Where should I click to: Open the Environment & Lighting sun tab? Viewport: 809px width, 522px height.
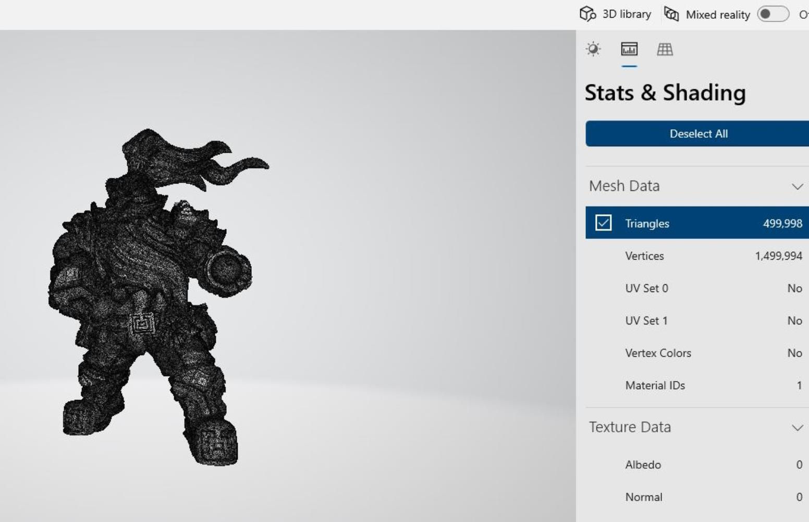coord(593,49)
